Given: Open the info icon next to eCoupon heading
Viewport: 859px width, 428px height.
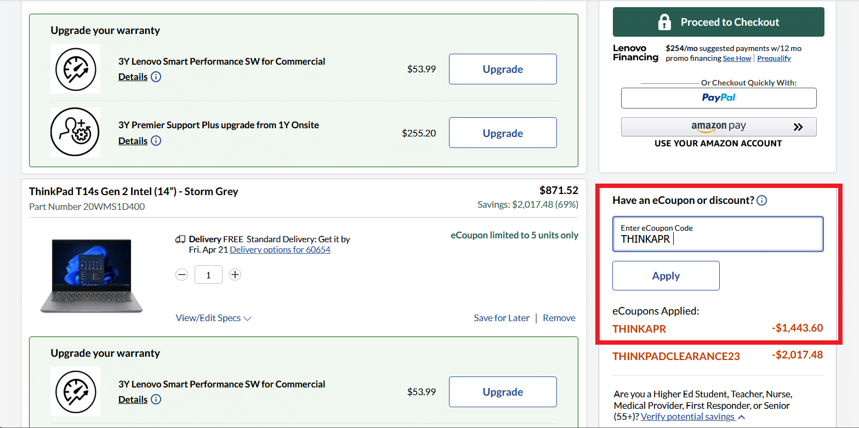Looking at the screenshot, I should 761,200.
